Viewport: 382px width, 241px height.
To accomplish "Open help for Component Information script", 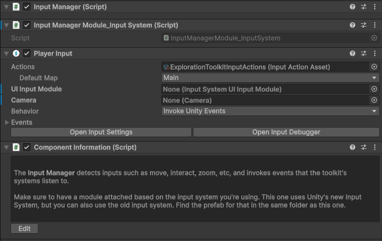I will coord(353,147).
